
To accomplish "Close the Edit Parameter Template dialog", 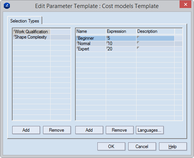I will click(185, 5).
